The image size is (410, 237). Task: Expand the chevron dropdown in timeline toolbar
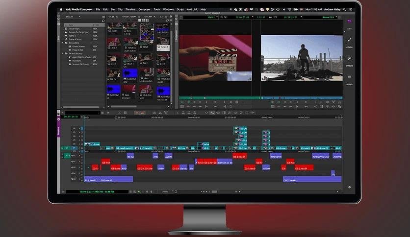206,113
